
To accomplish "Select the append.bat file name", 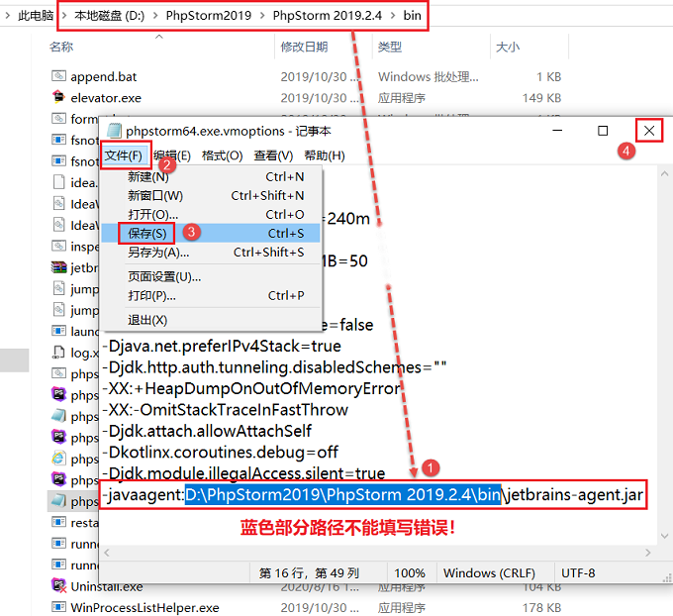I will (104, 77).
